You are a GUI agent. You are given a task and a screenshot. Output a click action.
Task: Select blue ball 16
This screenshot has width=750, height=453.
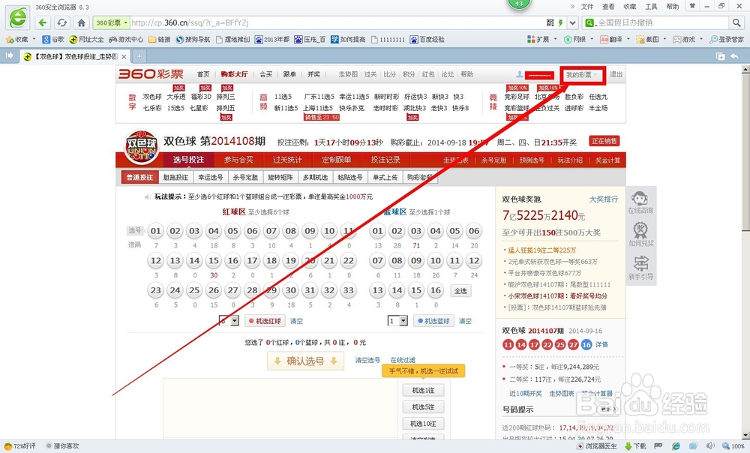click(435, 290)
